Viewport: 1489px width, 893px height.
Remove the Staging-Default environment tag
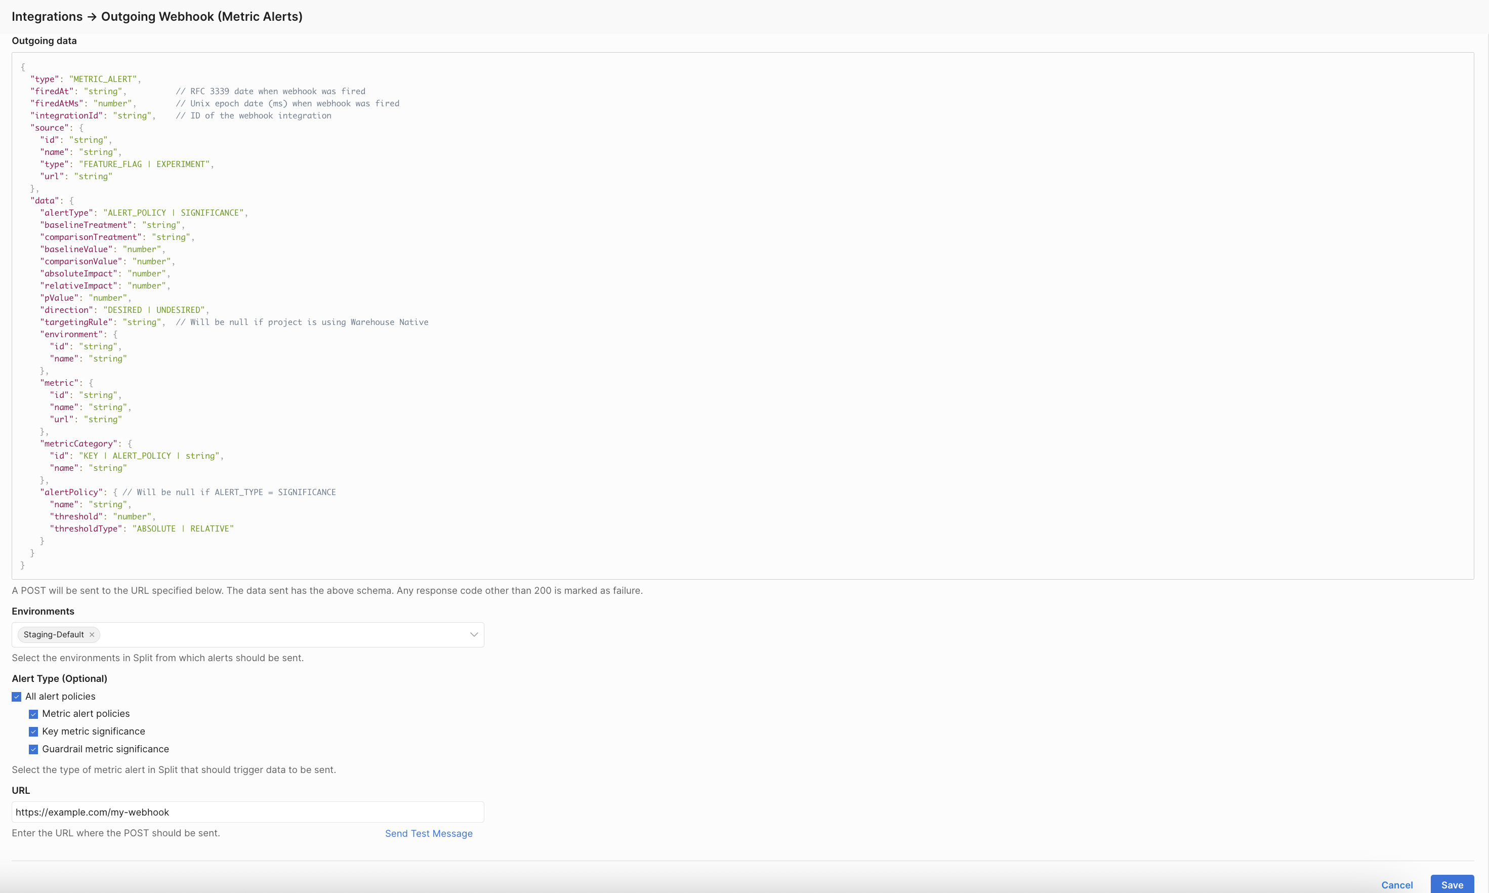click(x=92, y=635)
